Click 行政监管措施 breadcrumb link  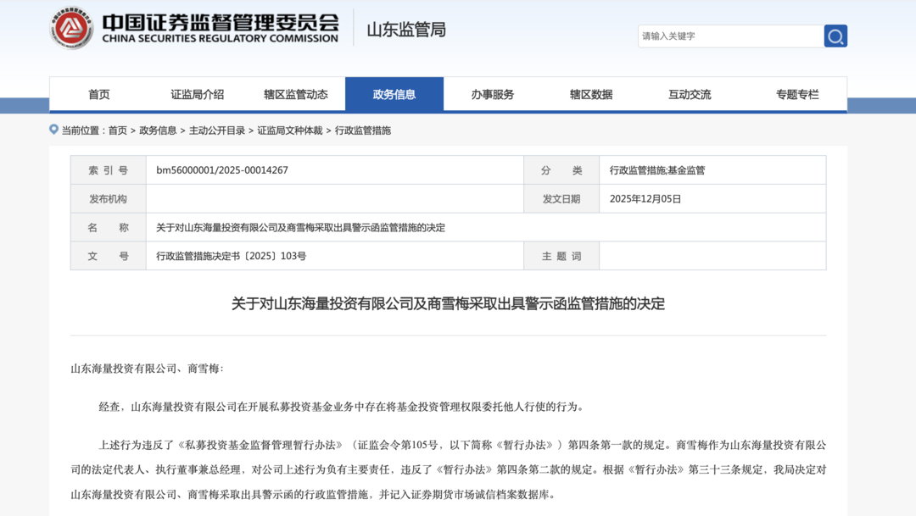[x=362, y=130]
